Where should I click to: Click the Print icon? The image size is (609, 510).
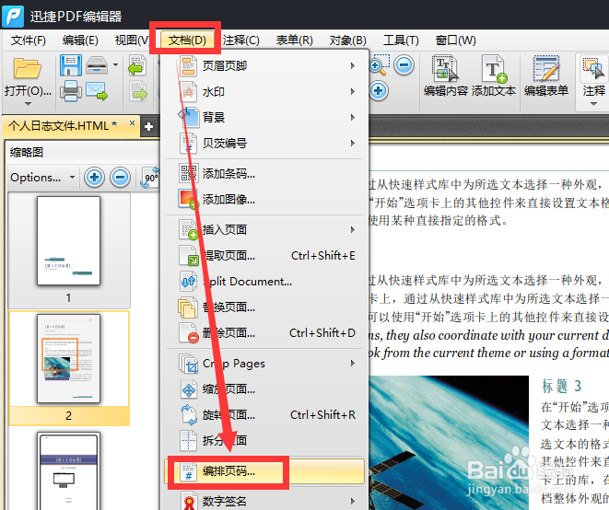[71, 91]
